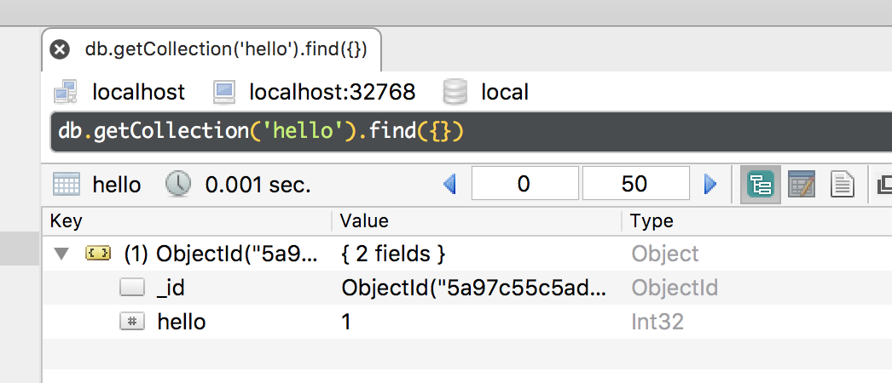
Task: Go to next page of results
Action: (x=710, y=184)
